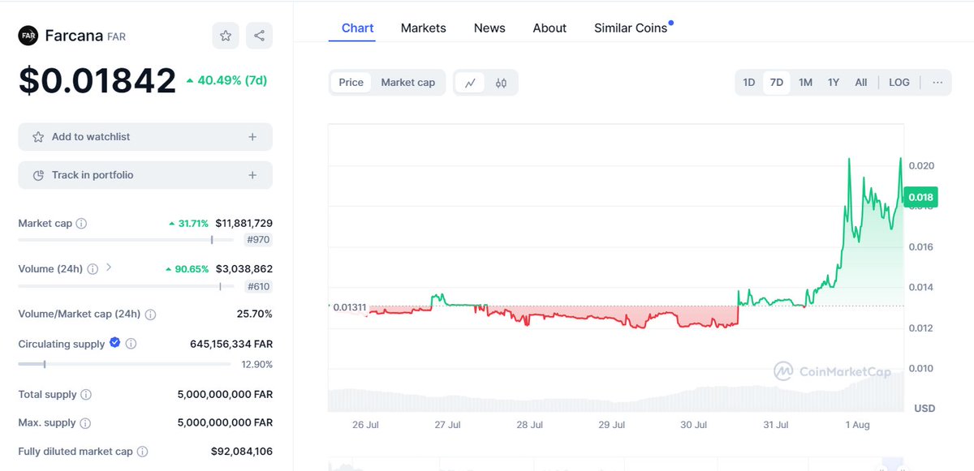The image size is (974, 471).
Task: Click the $3,038,862 volume value
Action: [x=243, y=268]
